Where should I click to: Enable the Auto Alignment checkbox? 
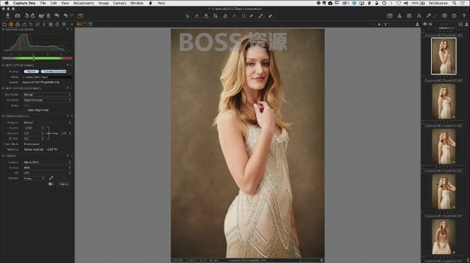pos(24,110)
